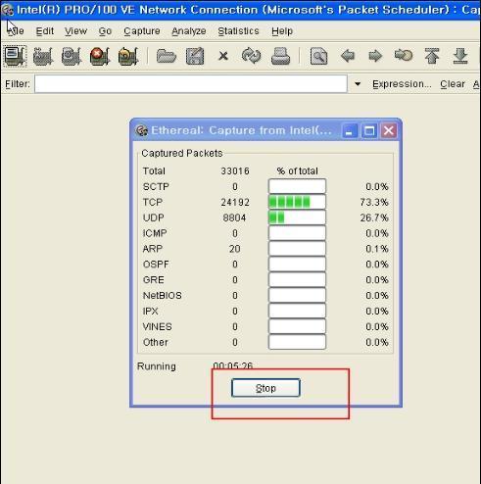Screen dimensions: 481x484
Task: Click the TCP packet count 24192
Action: click(x=235, y=202)
